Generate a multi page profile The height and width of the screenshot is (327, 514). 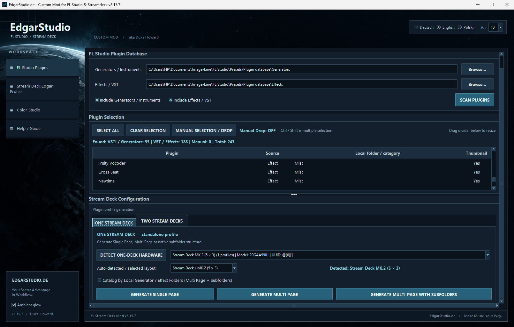click(x=275, y=294)
